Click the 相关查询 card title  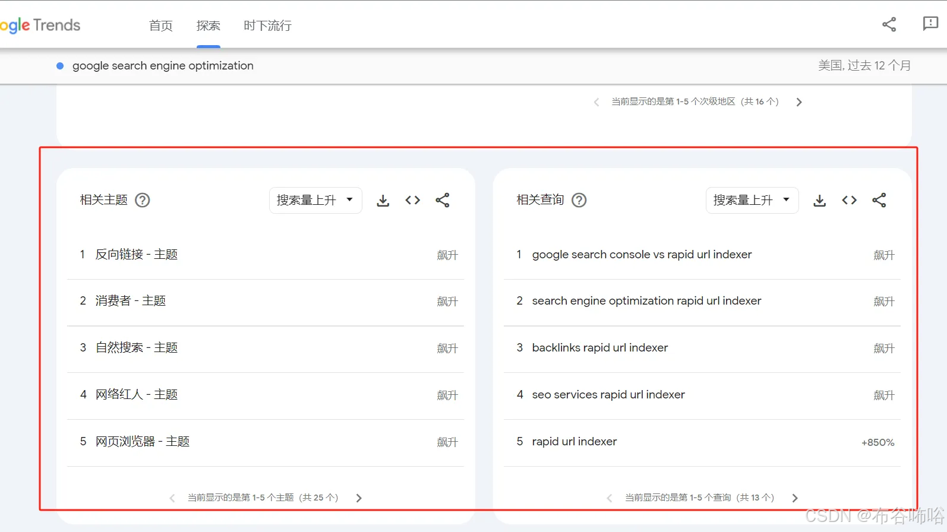541,200
